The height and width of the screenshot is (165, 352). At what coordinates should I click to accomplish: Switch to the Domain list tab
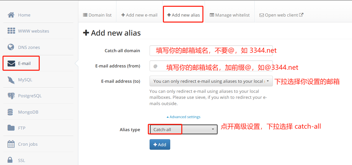97,15
